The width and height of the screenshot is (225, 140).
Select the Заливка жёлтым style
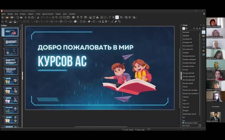coord(189,56)
